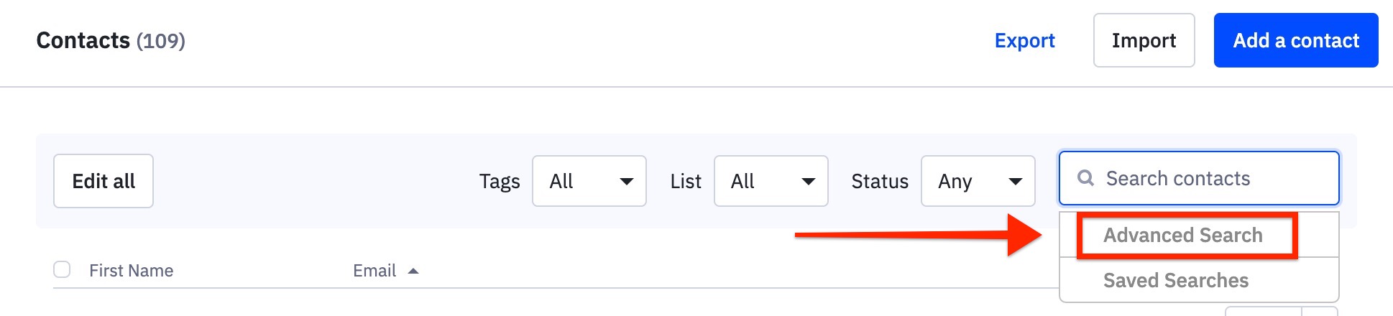
Task: Choose Saved Searches from the menu
Action: [1176, 280]
